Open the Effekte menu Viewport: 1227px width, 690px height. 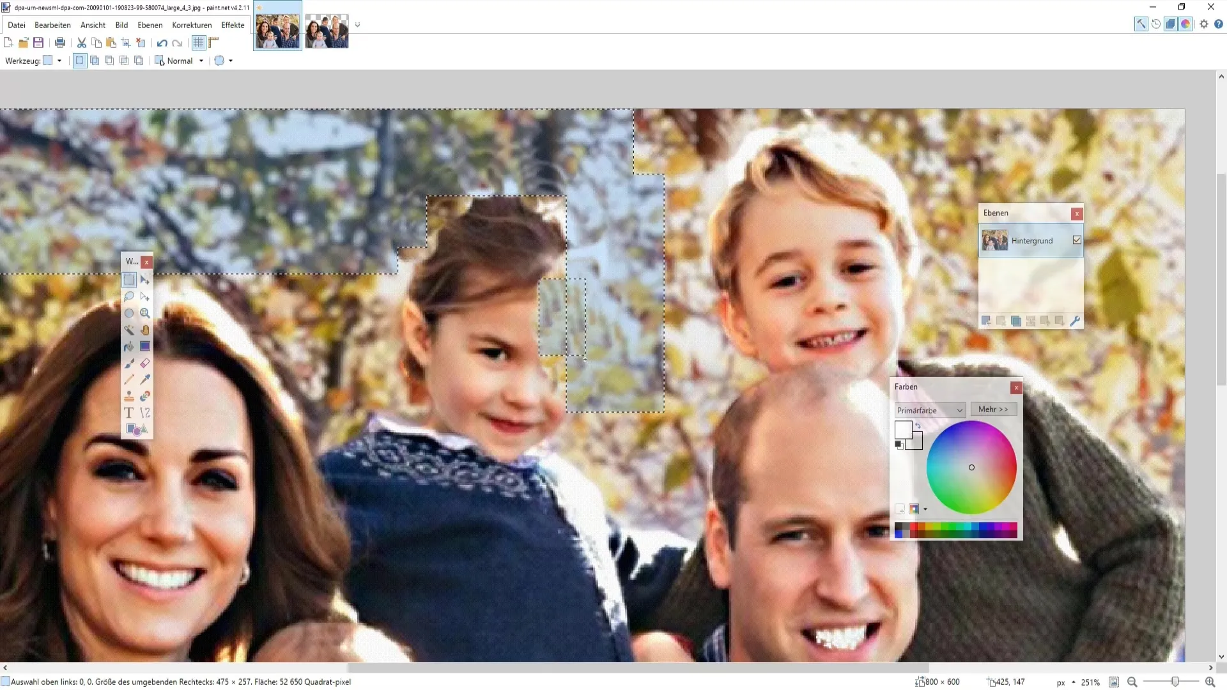(233, 24)
